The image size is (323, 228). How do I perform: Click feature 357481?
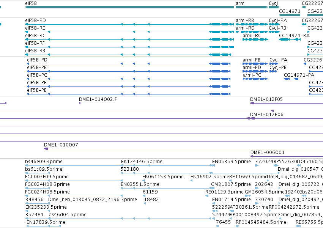pos(35,215)
